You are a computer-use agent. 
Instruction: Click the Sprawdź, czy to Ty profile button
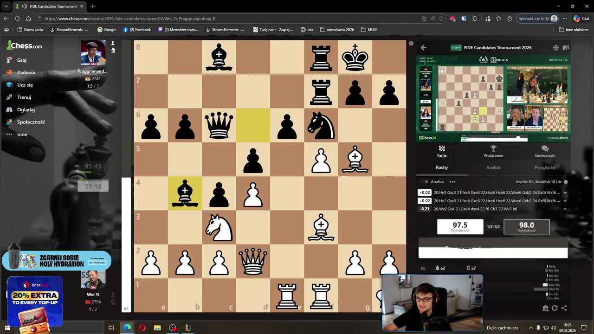pyautogui.click(x=537, y=19)
